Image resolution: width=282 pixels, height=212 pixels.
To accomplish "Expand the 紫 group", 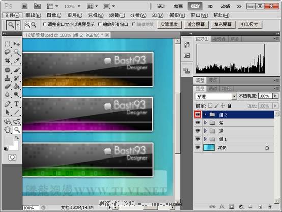I will [205, 122].
